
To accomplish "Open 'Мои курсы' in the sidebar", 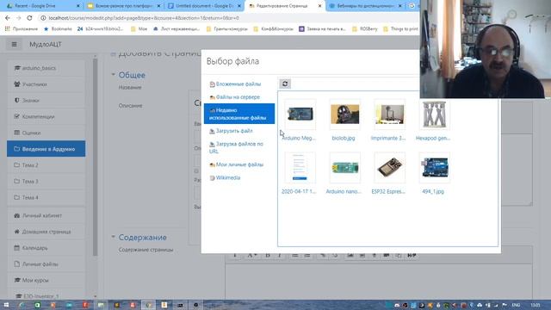I will (x=46, y=280).
